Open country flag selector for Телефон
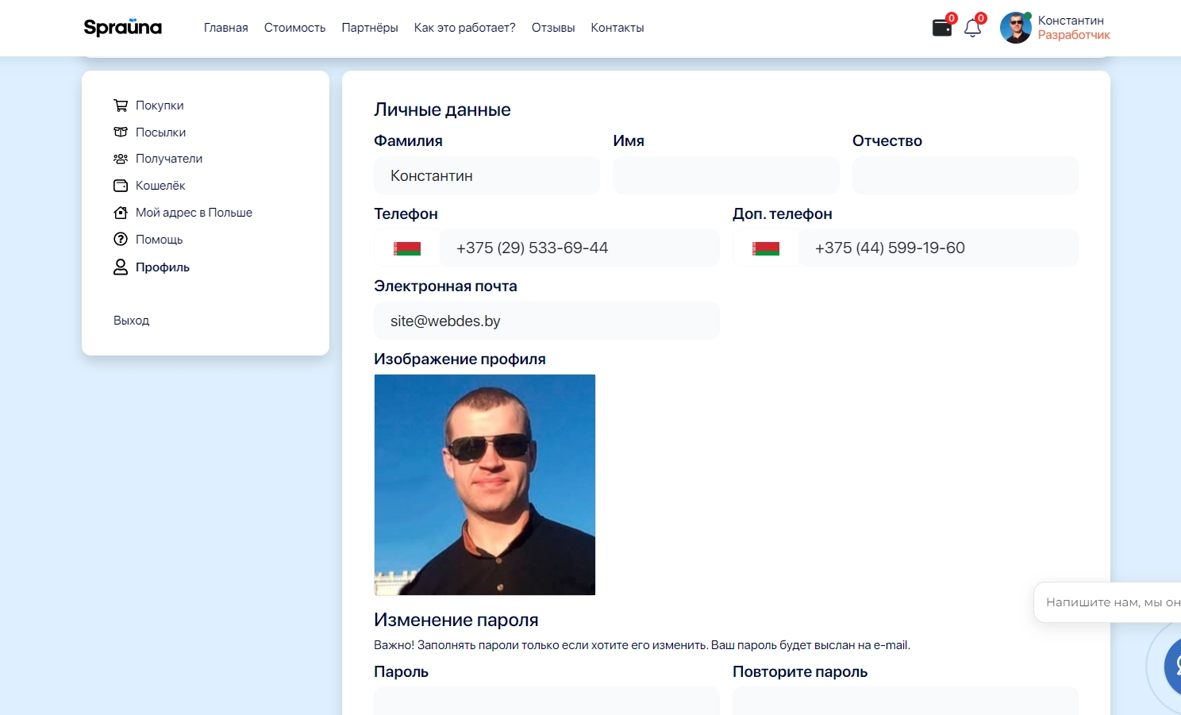 (x=407, y=248)
